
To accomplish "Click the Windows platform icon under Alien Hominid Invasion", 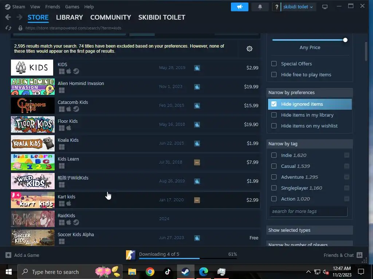I will coord(62,90).
